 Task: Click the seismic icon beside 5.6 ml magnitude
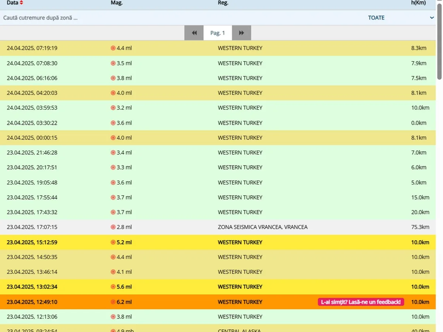click(113, 287)
